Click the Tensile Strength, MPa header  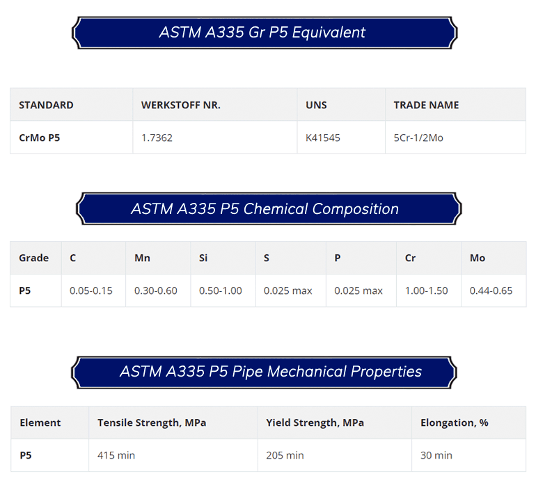[x=152, y=422]
